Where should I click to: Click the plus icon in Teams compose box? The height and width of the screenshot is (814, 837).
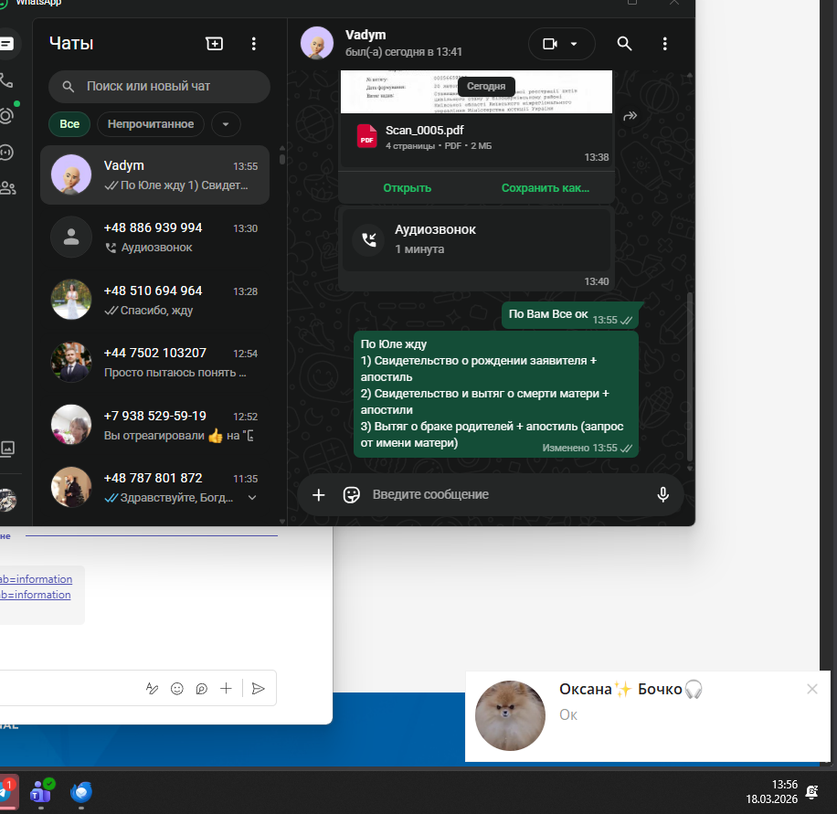226,689
